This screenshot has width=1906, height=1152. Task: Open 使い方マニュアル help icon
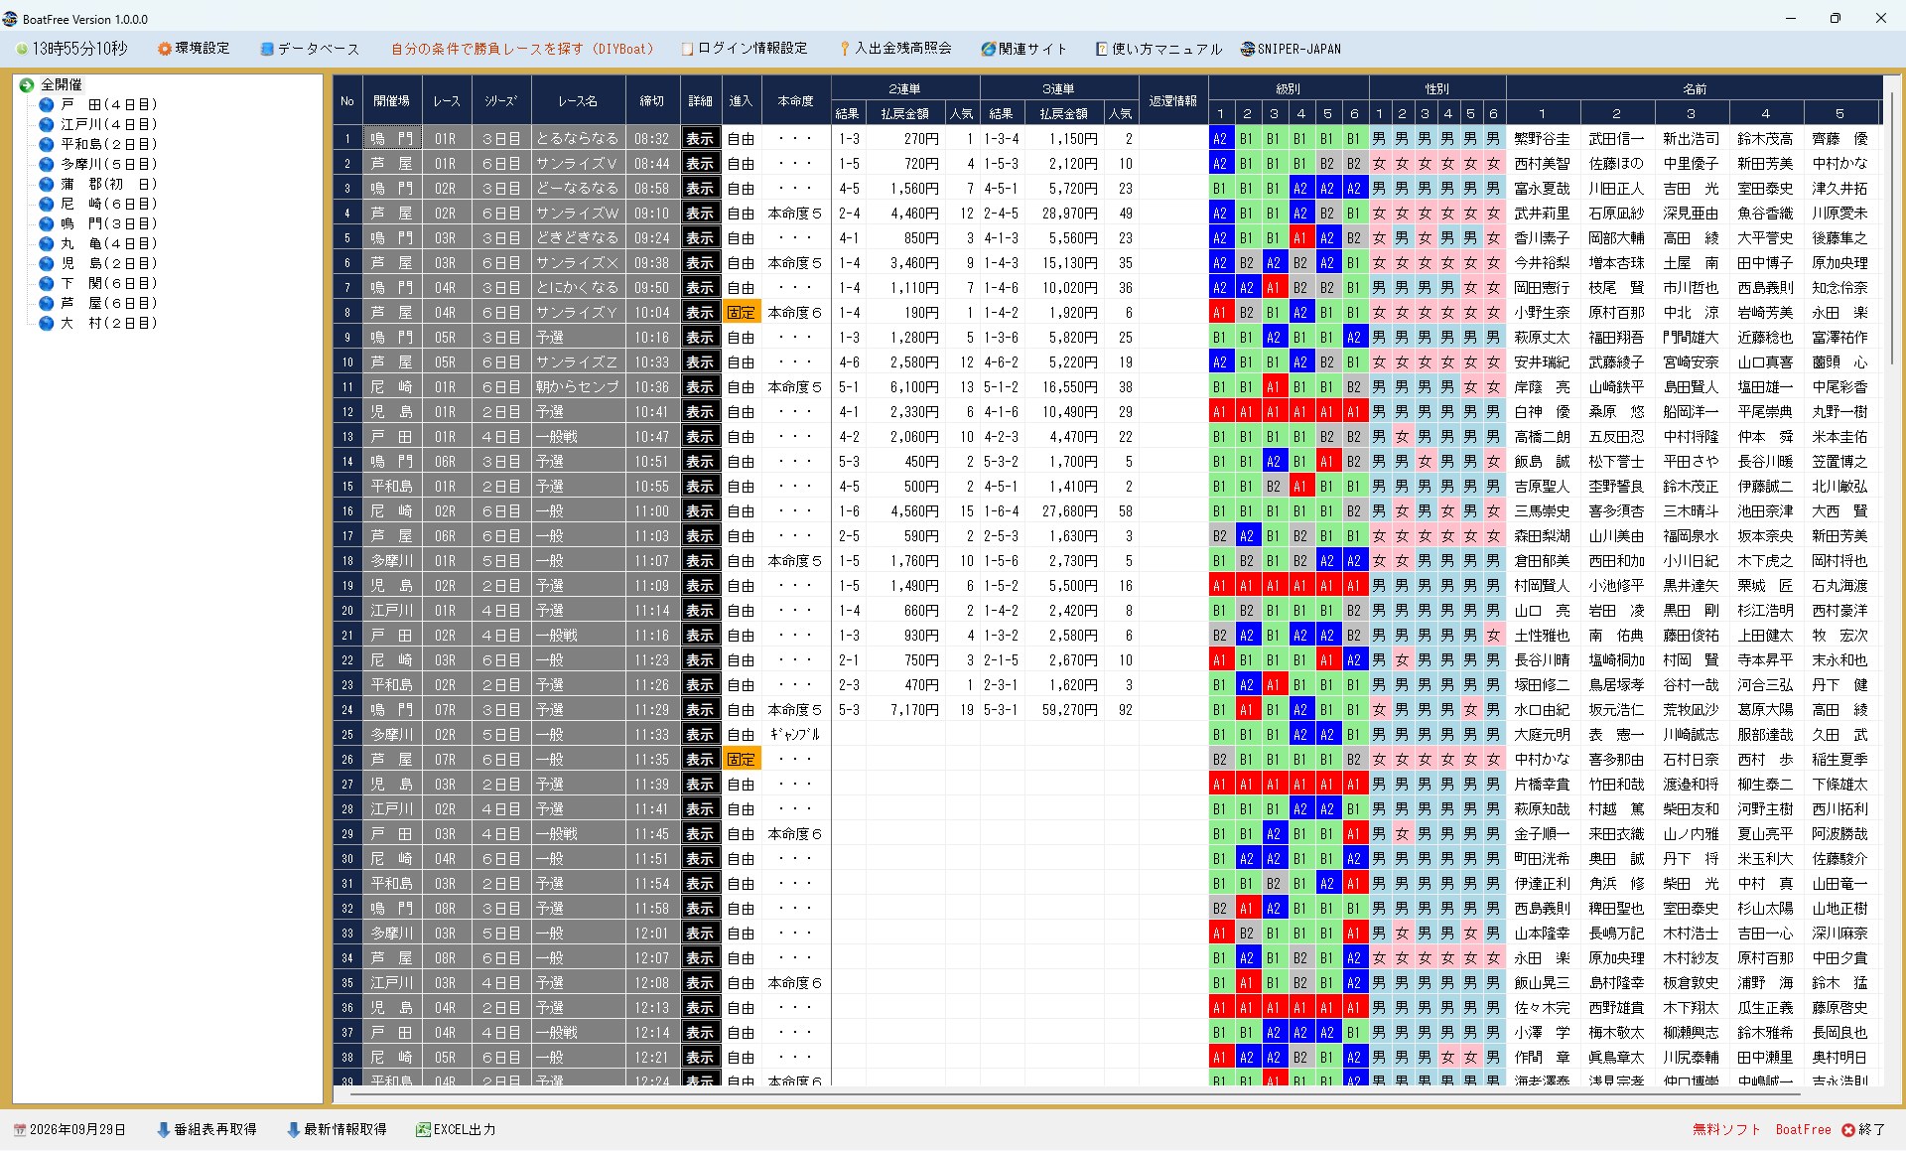point(1102,49)
